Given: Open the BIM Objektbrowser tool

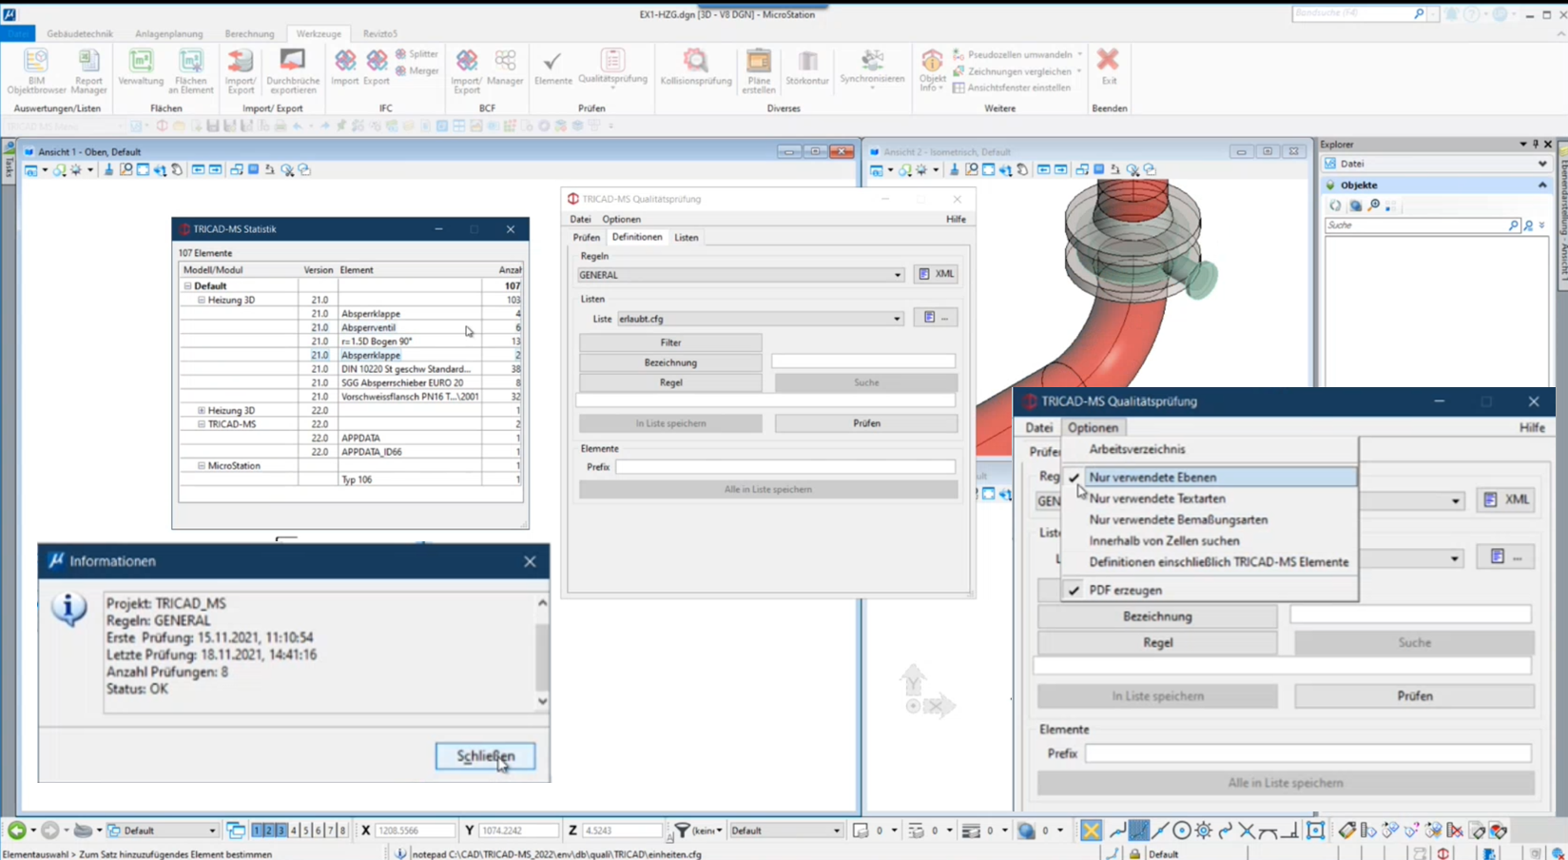Looking at the screenshot, I should pos(36,71).
